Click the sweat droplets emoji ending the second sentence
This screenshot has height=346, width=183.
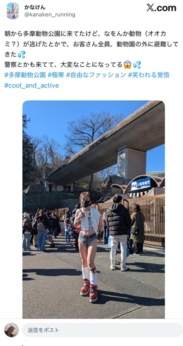click(x=137, y=65)
